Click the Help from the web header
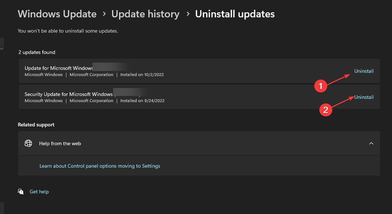The image size is (392, 214). (199, 143)
